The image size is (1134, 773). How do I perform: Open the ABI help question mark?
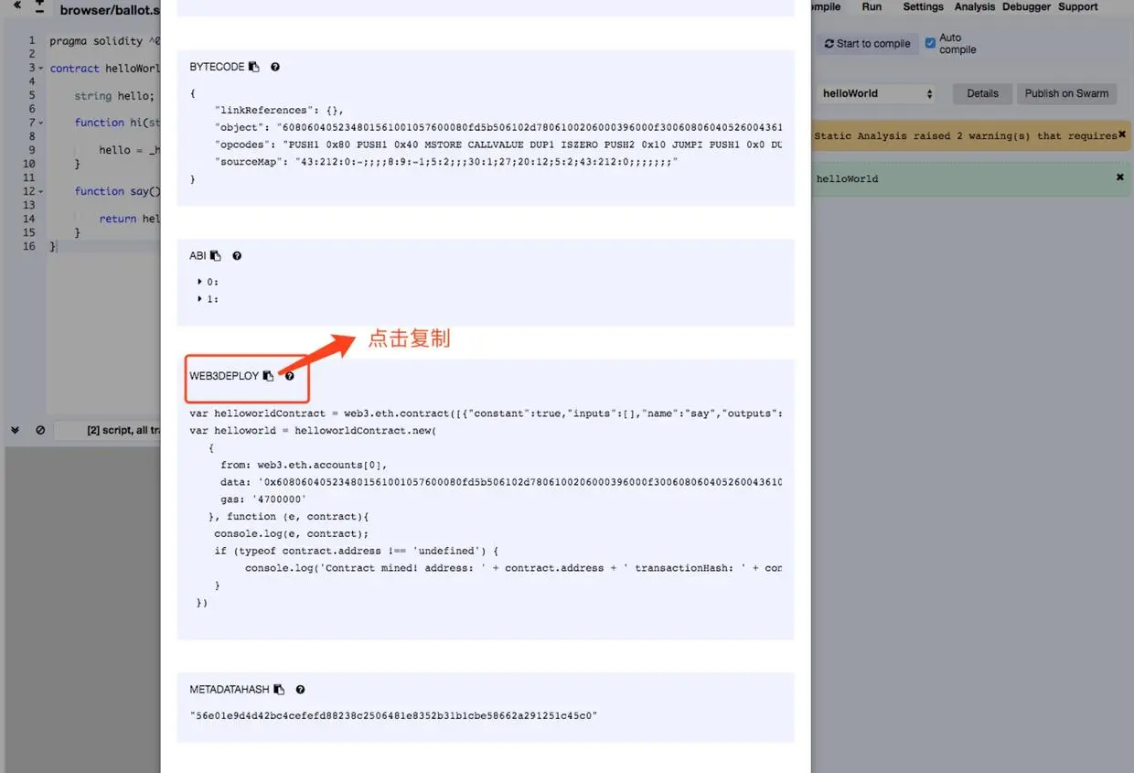coord(237,255)
